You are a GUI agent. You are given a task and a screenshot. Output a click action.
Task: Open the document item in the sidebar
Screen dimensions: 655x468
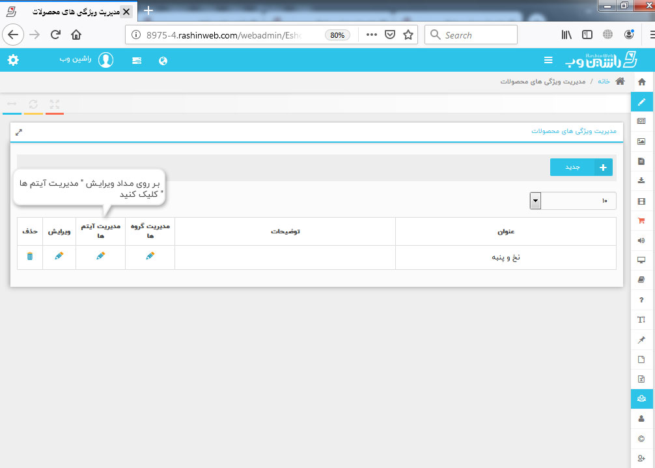[641, 161]
